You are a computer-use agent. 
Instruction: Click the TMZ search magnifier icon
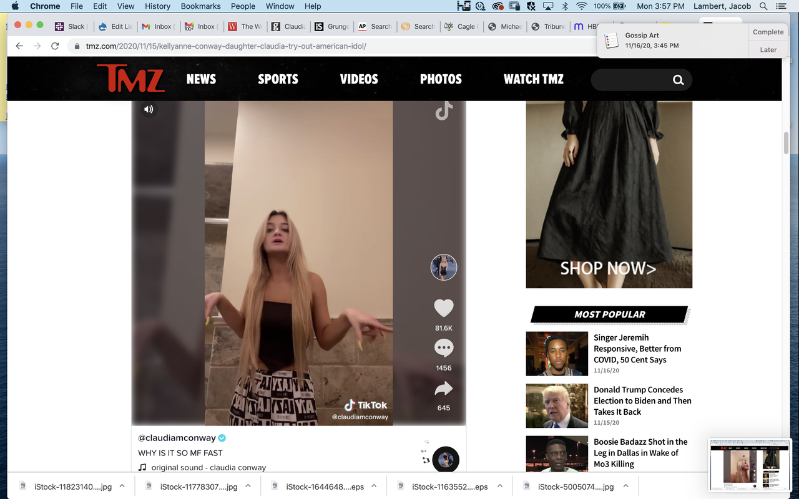[679, 80]
